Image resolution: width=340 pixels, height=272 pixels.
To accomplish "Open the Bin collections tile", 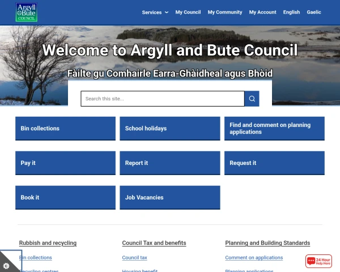I will (65, 129).
